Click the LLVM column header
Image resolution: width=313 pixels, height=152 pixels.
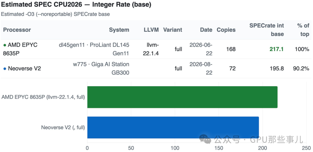click(x=151, y=30)
